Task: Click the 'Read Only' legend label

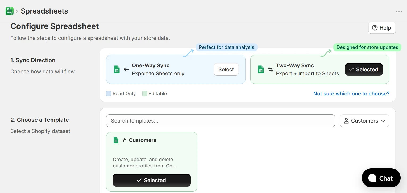Action: (124, 94)
